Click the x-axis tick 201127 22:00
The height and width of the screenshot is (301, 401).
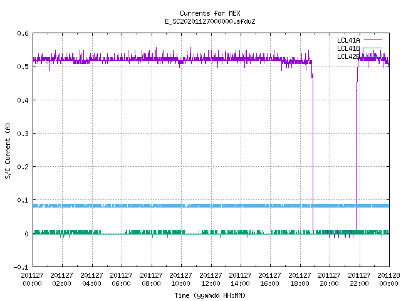tap(359, 280)
